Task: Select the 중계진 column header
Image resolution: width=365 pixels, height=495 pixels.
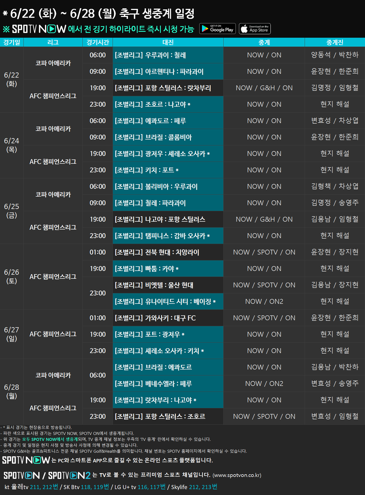Action: (x=335, y=42)
